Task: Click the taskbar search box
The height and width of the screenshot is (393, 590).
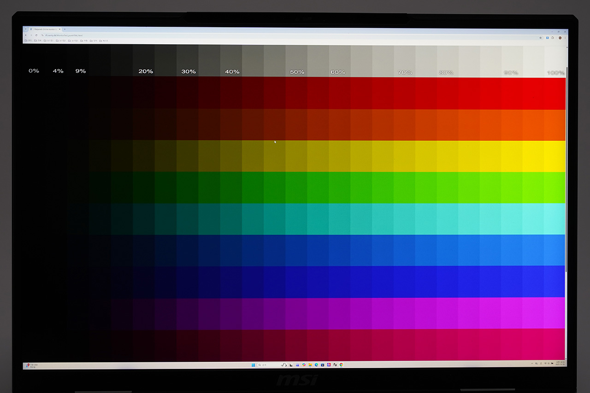Action: coord(267,365)
